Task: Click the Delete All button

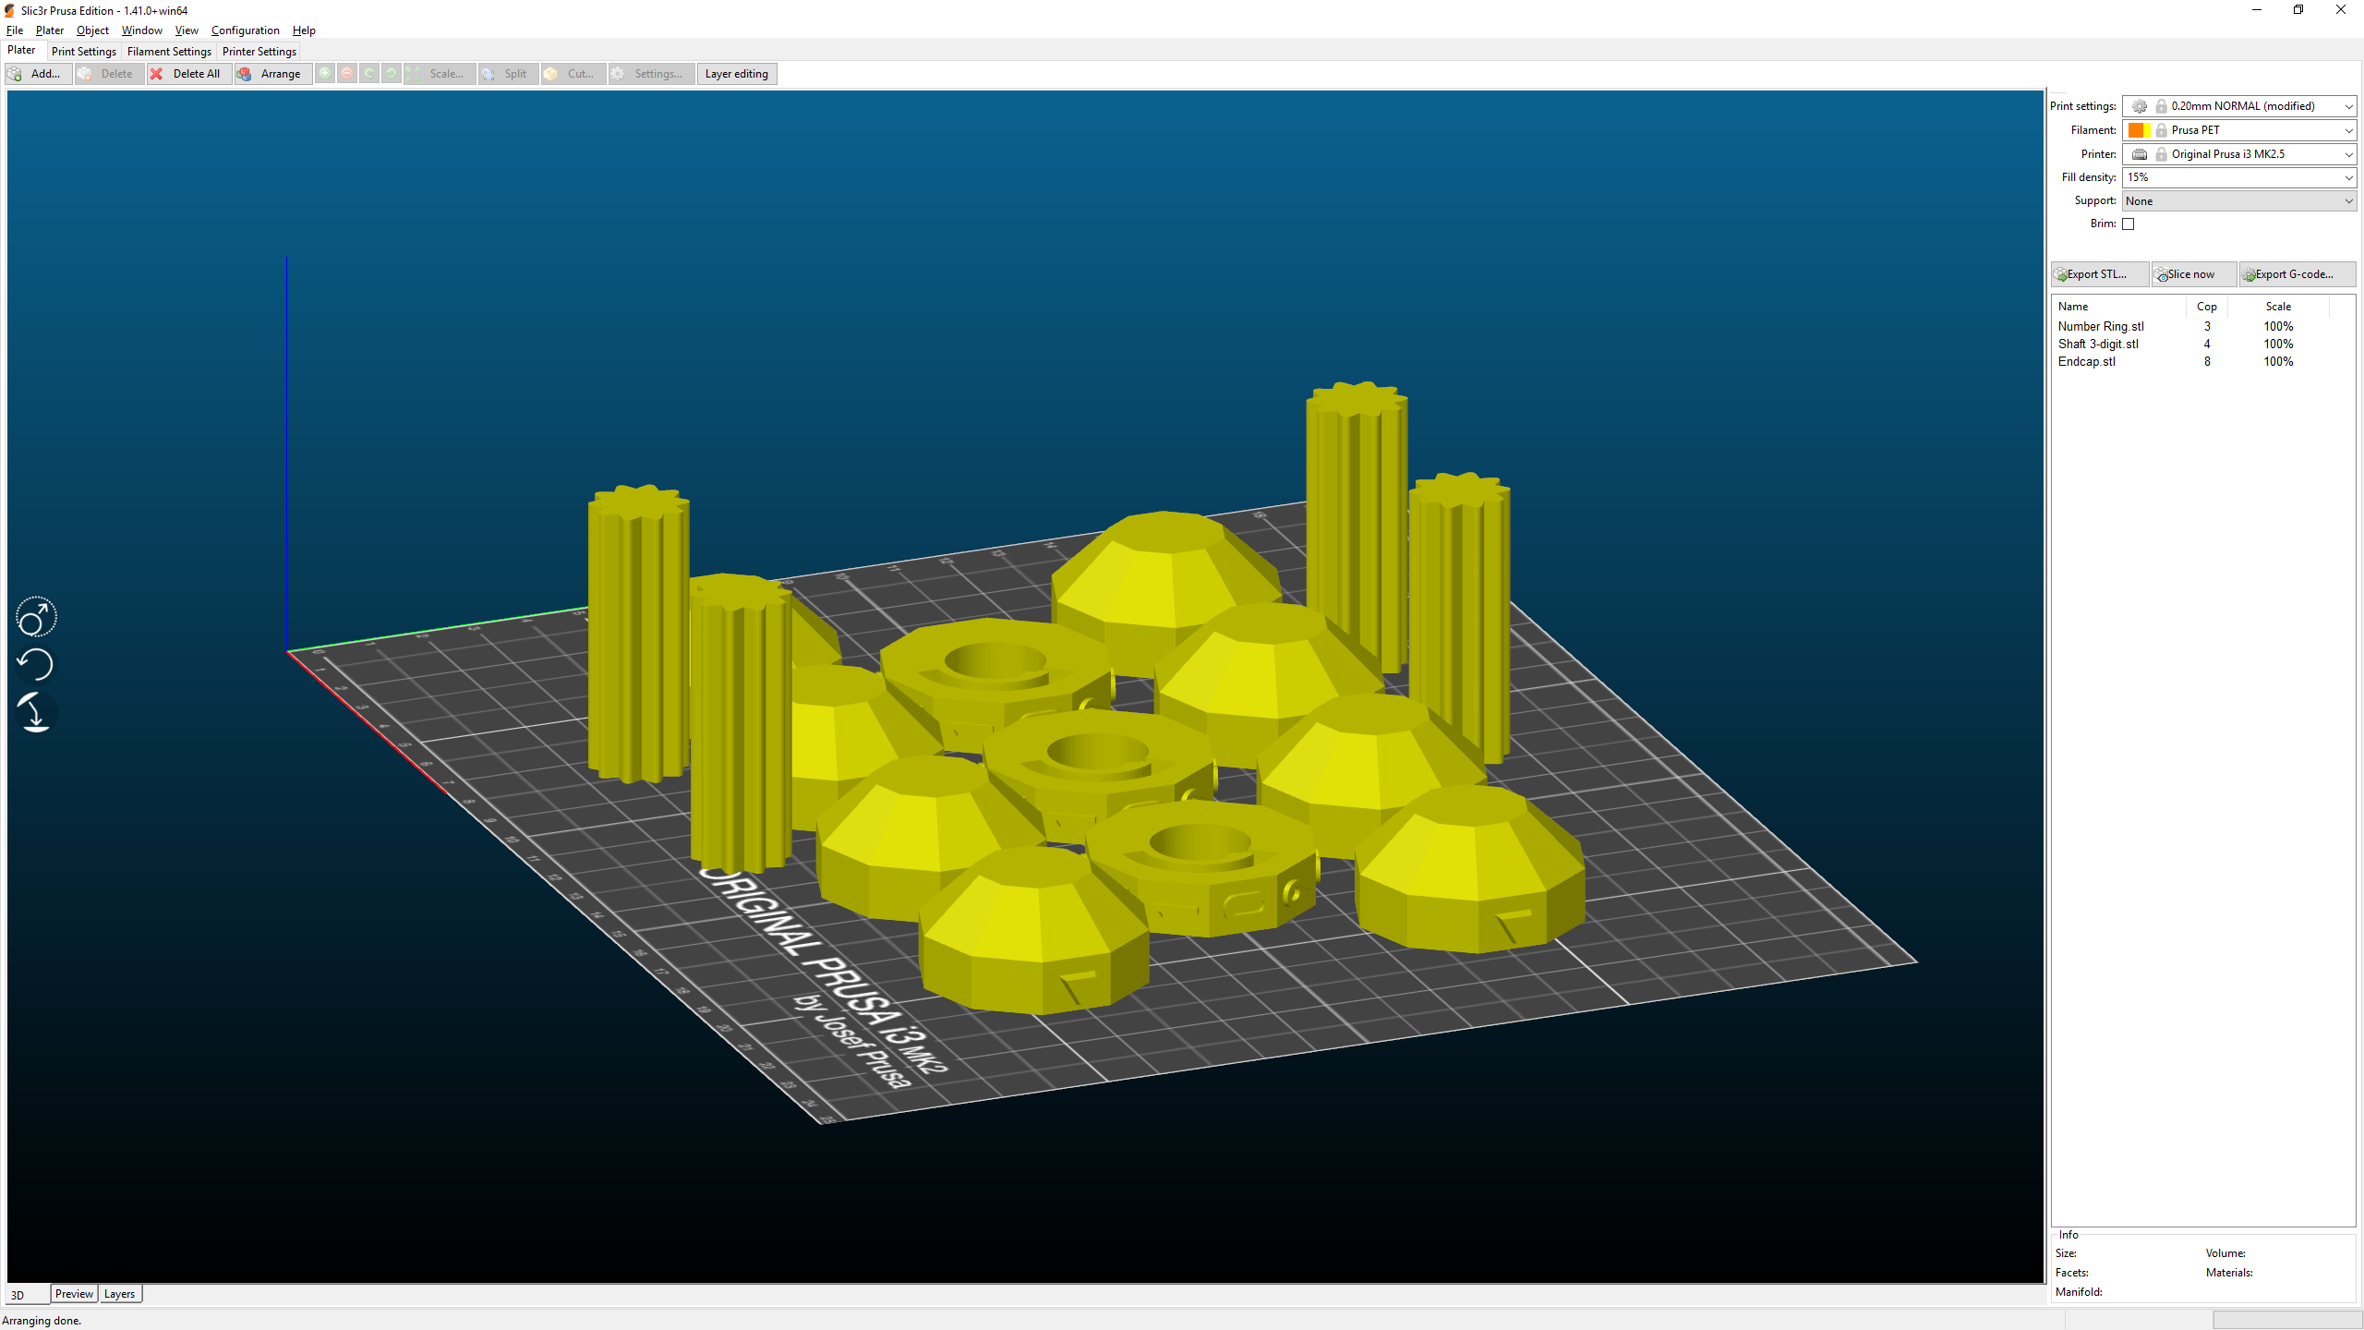Action: [x=187, y=74]
